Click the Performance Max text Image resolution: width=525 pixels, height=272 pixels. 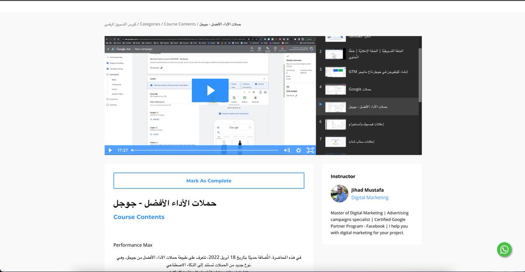(133, 245)
